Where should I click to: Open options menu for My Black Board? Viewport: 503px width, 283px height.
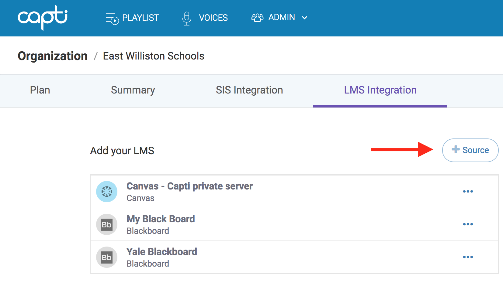pyautogui.click(x=468, y=224)
